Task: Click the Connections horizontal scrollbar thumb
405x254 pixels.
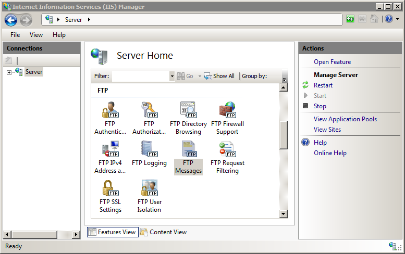Action: point(34,234)
